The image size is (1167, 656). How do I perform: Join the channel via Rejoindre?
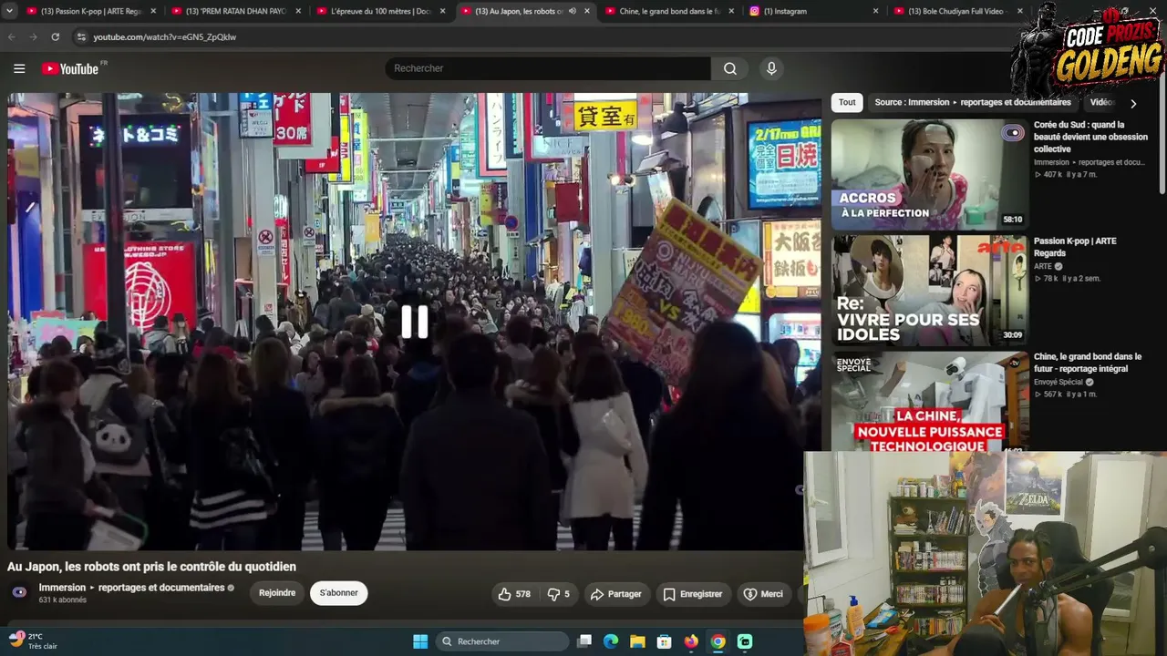click(277, 593)
